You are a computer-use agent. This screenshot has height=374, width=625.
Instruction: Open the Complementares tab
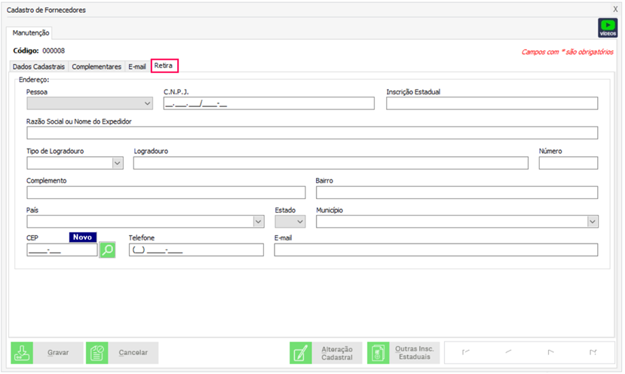pos(97,66)
